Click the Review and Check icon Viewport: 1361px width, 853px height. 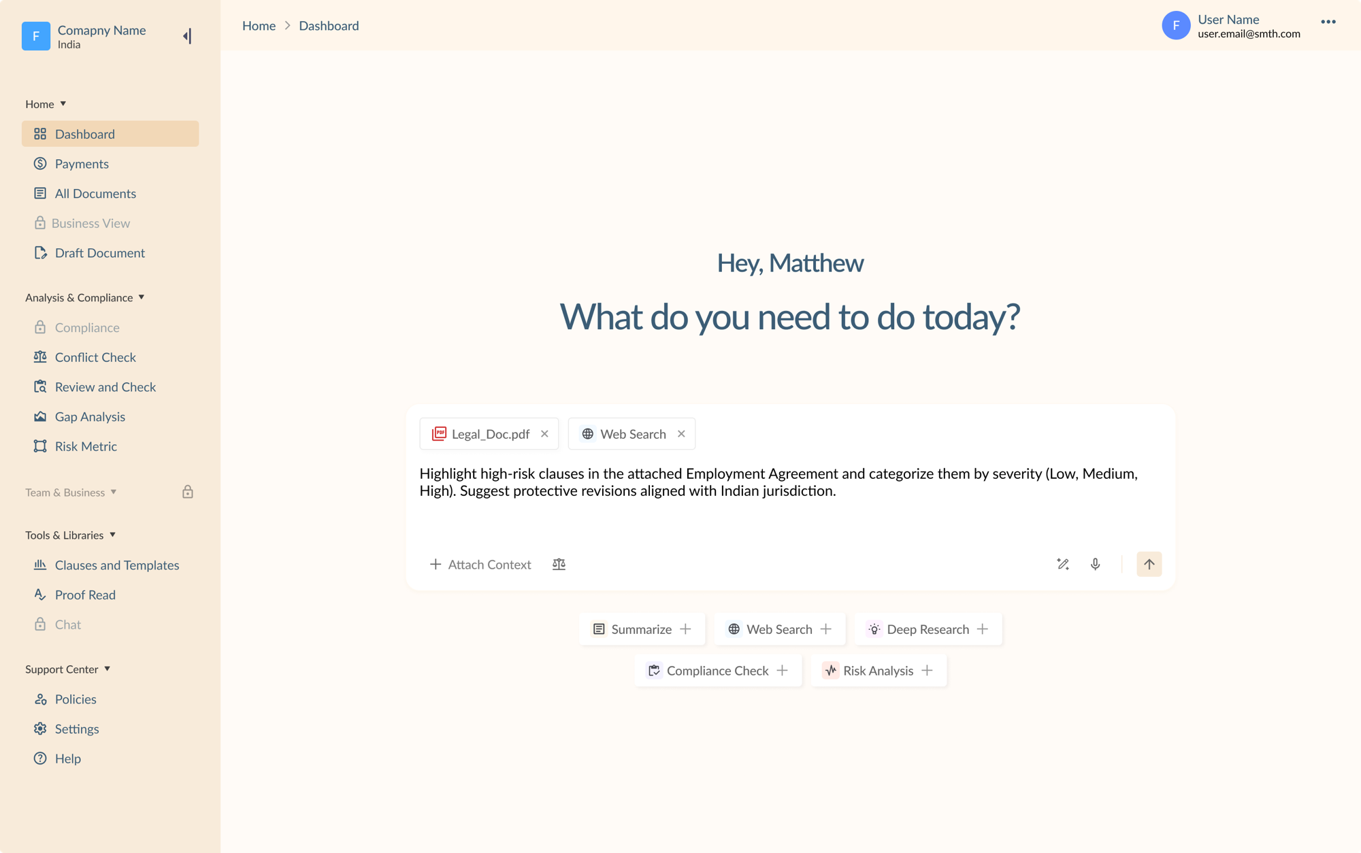pyautogui.click(x=40, y=387)
